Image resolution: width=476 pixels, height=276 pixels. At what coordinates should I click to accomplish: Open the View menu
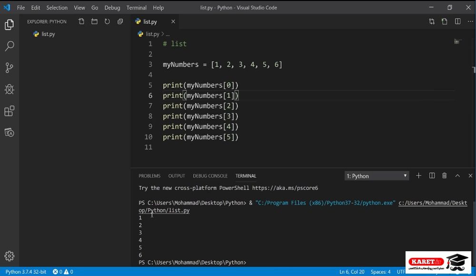click(x=79, y=8)
